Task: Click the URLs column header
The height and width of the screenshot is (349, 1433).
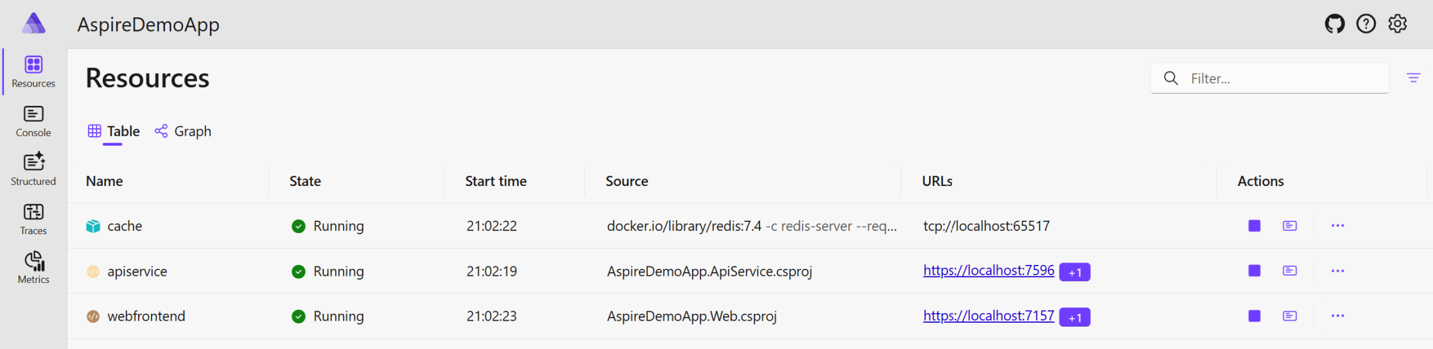Action: [937, 181]
